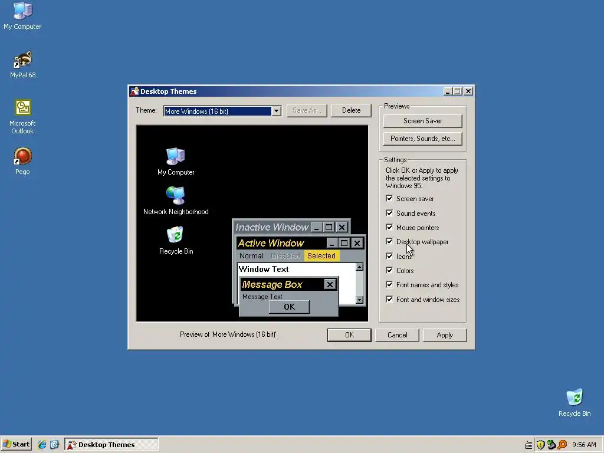Click the Desktop Themes title bar icon
The height and width of the screenshot is (453, 604).
click(x=134, y=91)
